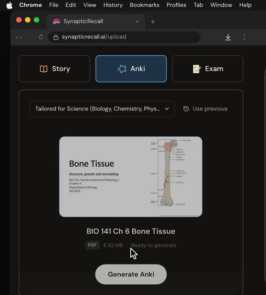Image resolution: width=266 pixels, height=295 pixels.
Task: Click the 8.42 MB file size
Action: pos(113,245)
